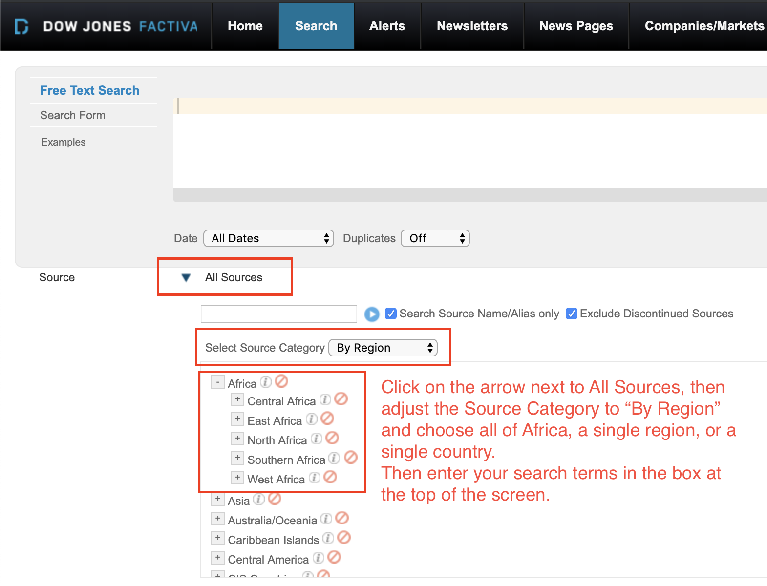The height and width of the screenshot is (586, 767).
Task: Expand the Central America node
Action: (x=218, y=558)
